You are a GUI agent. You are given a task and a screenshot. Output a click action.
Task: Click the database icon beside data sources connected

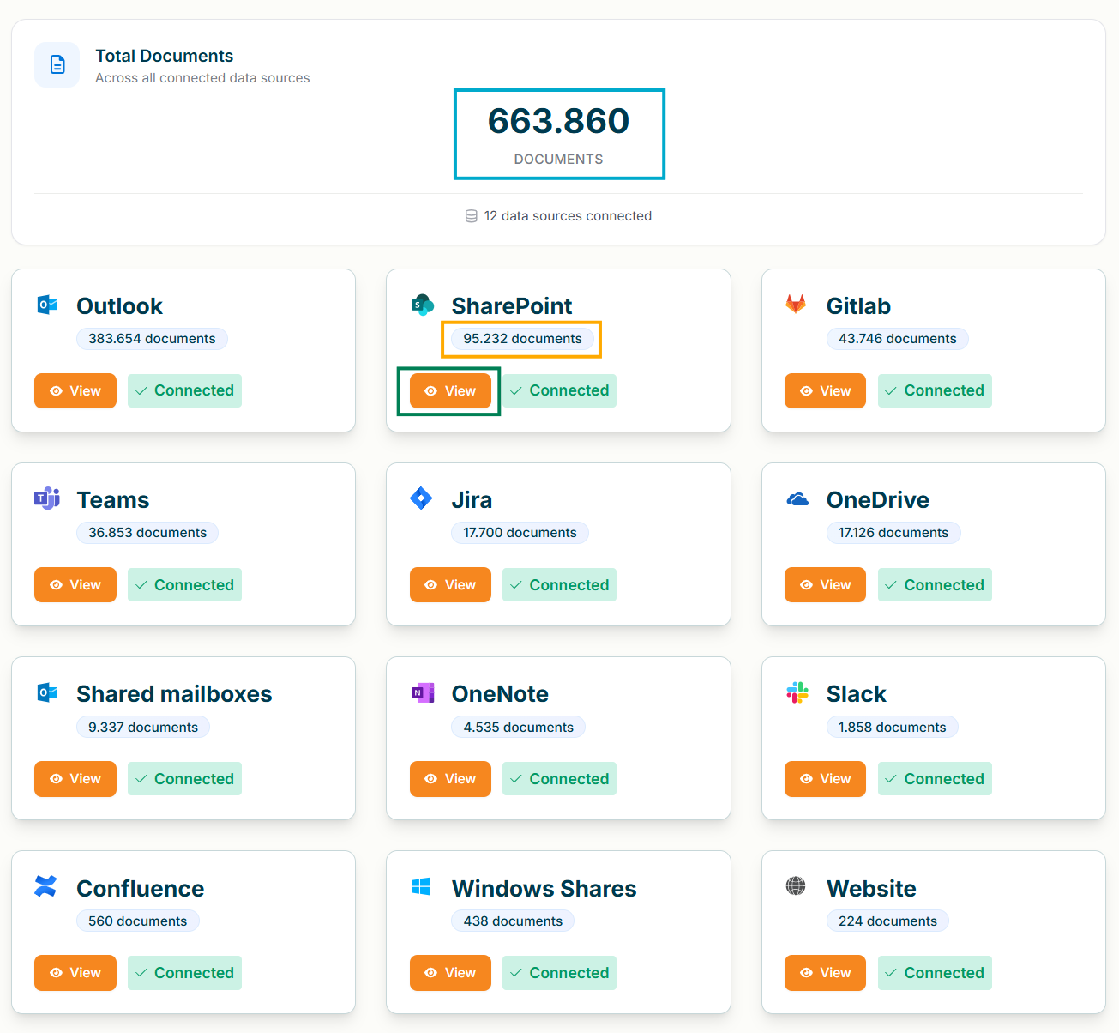(472, 216)
